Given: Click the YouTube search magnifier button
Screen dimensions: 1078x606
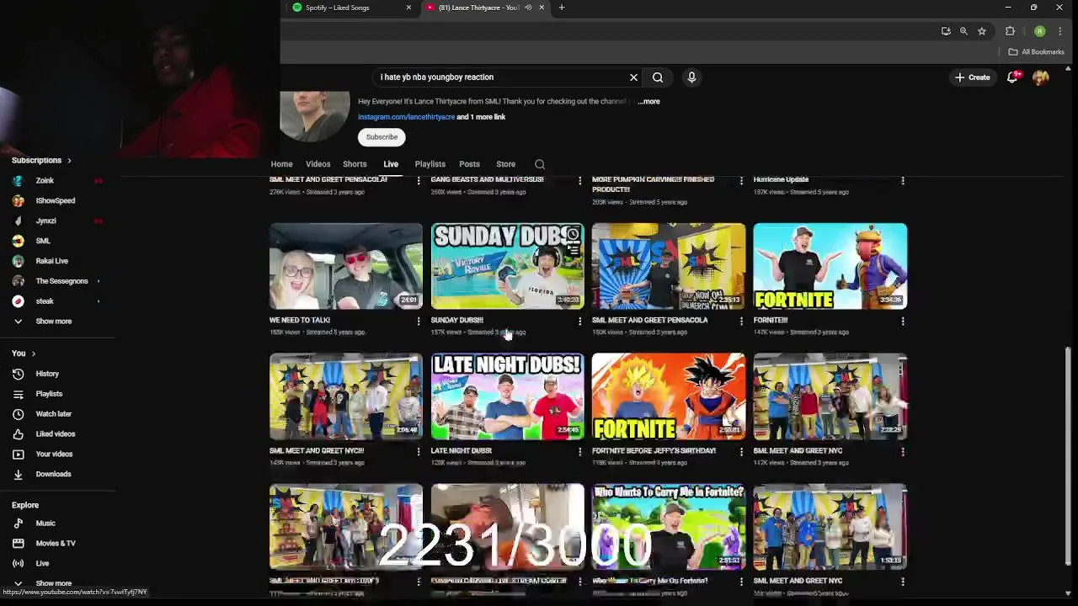Looking at the screenshot, I should pos(658,77).
